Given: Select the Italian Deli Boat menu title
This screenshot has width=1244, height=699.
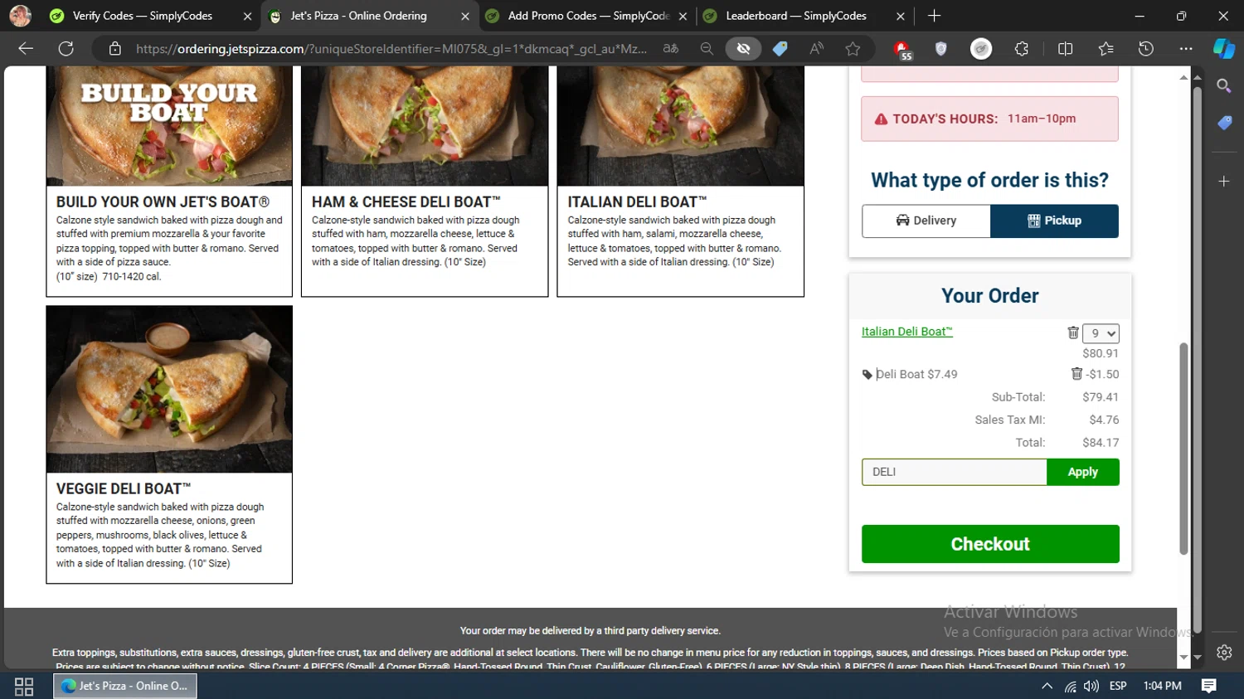Looking at the screenshot, I should pyautogui.click(x=637, y=201).
